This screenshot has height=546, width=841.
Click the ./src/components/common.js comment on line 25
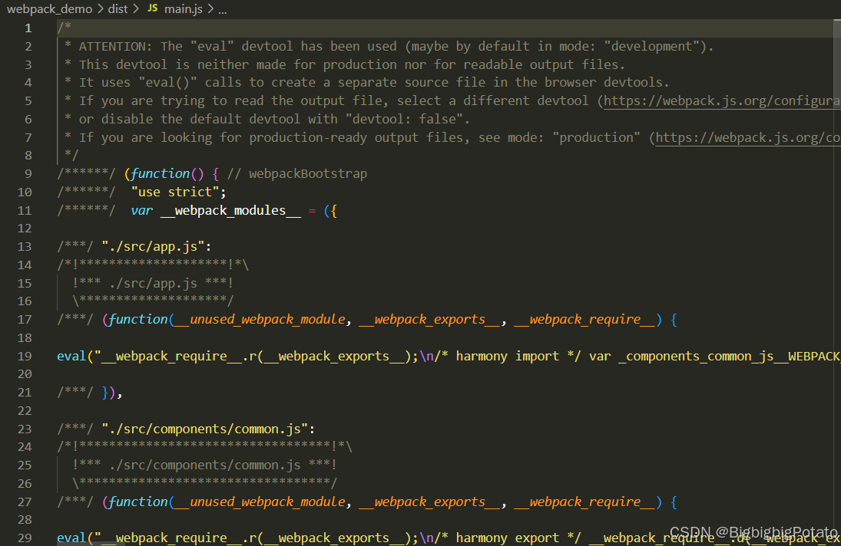(x=204, y=465)
